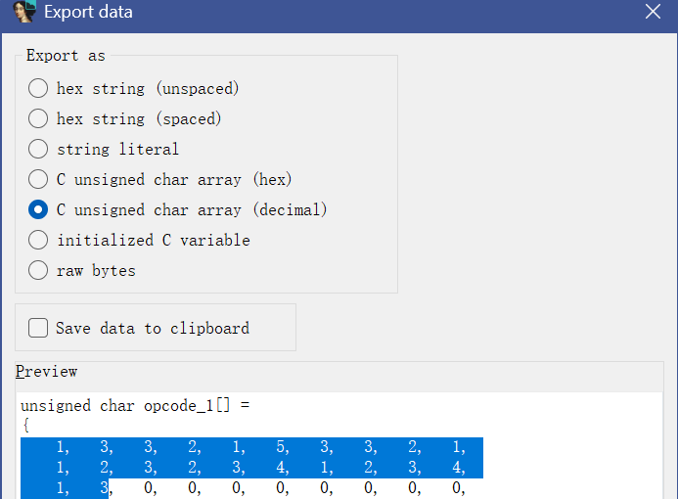678x499 pixels.
Task: Choose hex string (spaced) option
Action: click(x=38, y=118)
